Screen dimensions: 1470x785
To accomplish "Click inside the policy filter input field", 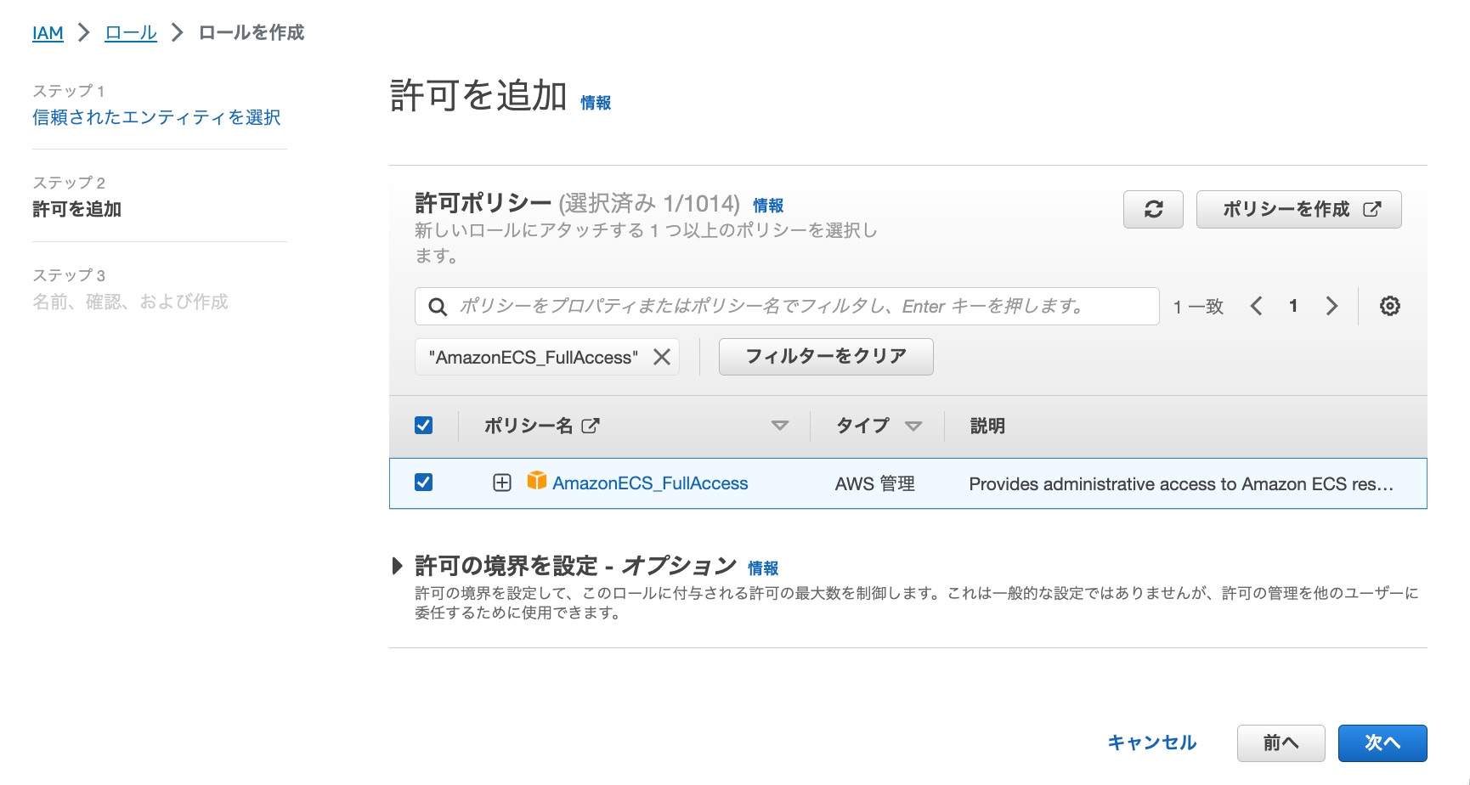I will click(765, 306).
